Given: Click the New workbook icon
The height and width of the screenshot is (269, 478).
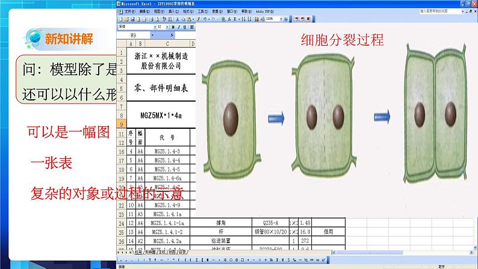Looking at the screenshot, I should [x=121, y=19].
